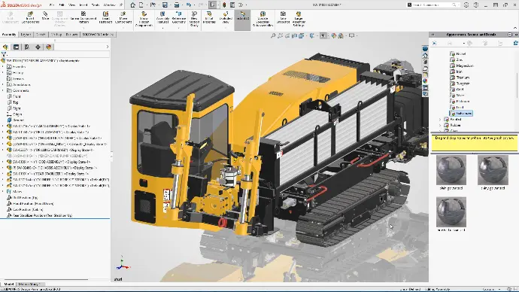
Task: Activate the Select cursor tool
Action: (213, 5)
